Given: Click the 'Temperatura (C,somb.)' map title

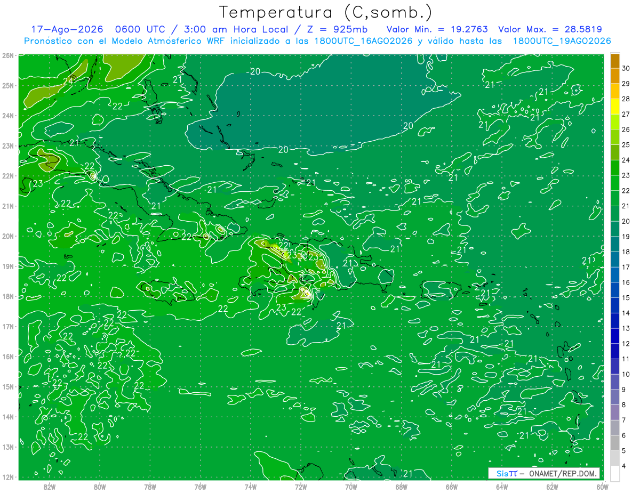Looking at the screenshot, I should [x=326, y=12].
